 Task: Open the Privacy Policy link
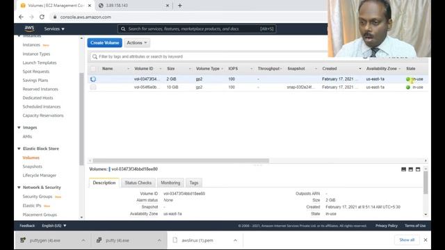[x=387, y=226]
